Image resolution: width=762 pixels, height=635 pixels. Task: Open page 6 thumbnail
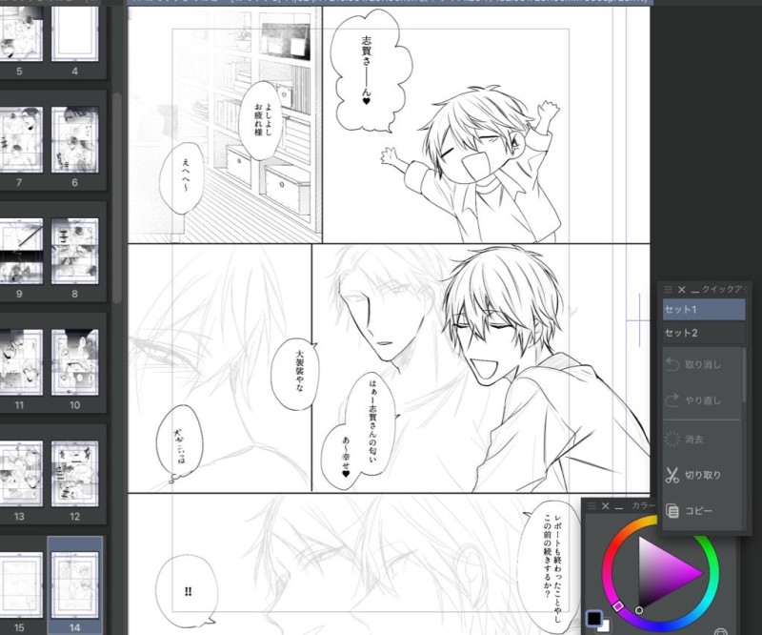point(75,140)
